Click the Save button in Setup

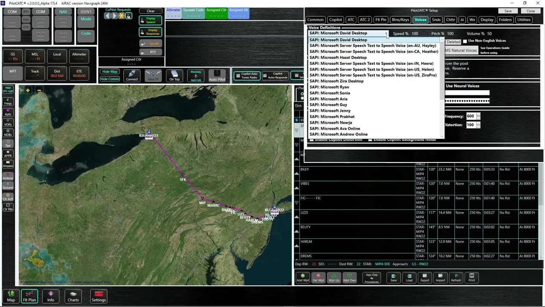[x=508, y=11]
